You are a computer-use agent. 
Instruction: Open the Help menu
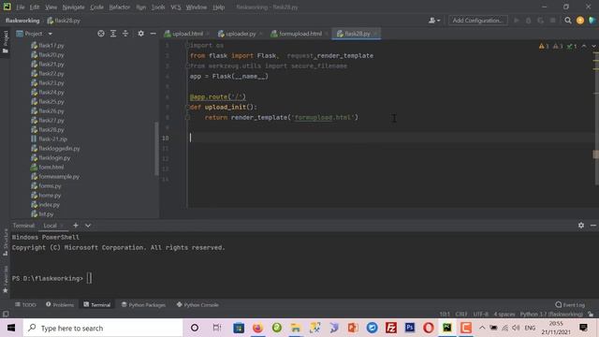[218, 7]
